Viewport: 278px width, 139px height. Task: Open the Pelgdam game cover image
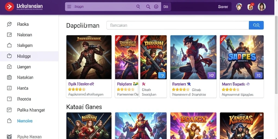pyautogui.click(x=127, y=57)
